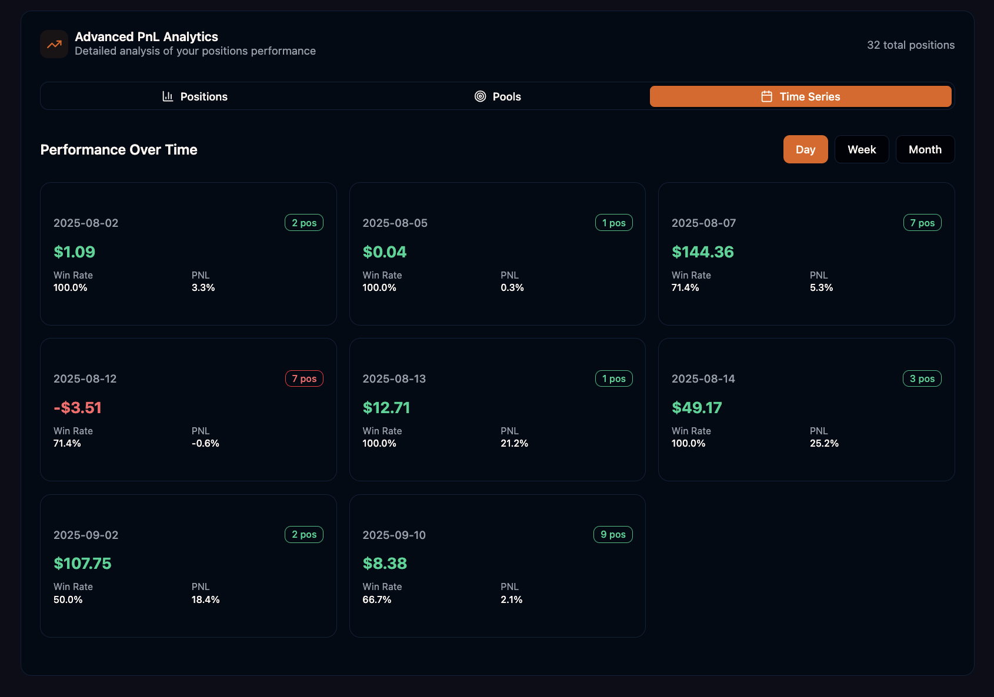Click the 9 pos badge on 2025-09-10
This screenshot has width=994, height=697.
point(612,534)
